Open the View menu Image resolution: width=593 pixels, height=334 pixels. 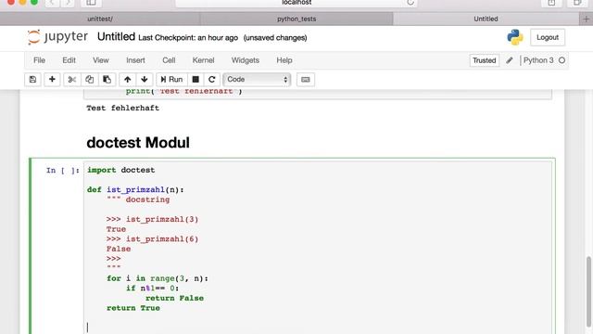(x=101, y=60)
